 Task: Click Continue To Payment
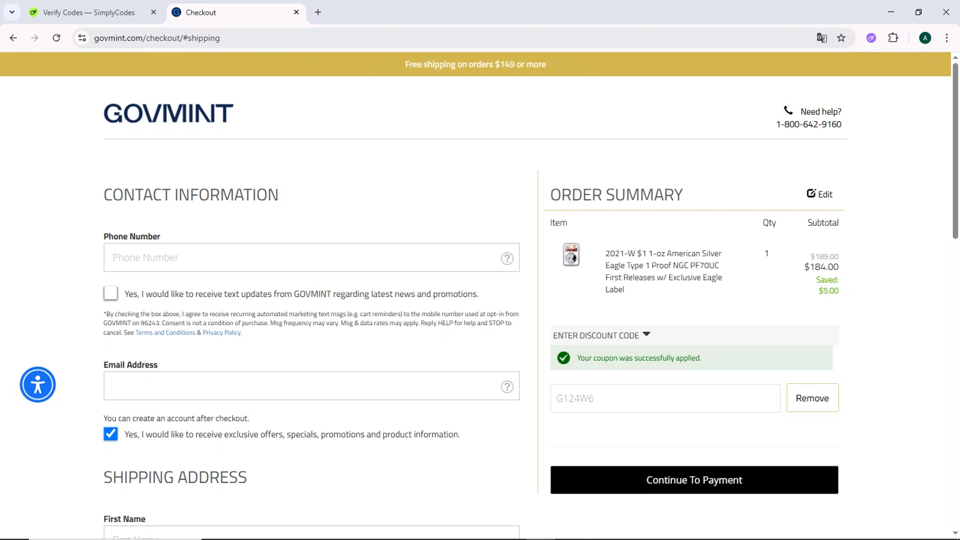tap(694, 480)
